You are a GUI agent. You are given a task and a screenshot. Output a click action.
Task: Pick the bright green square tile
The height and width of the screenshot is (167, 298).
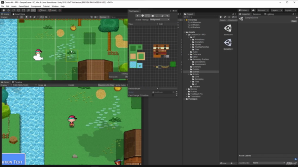click(173, 64)
